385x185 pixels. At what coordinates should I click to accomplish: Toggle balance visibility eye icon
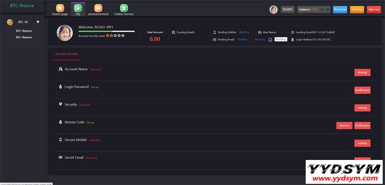(x=322, y=10)
